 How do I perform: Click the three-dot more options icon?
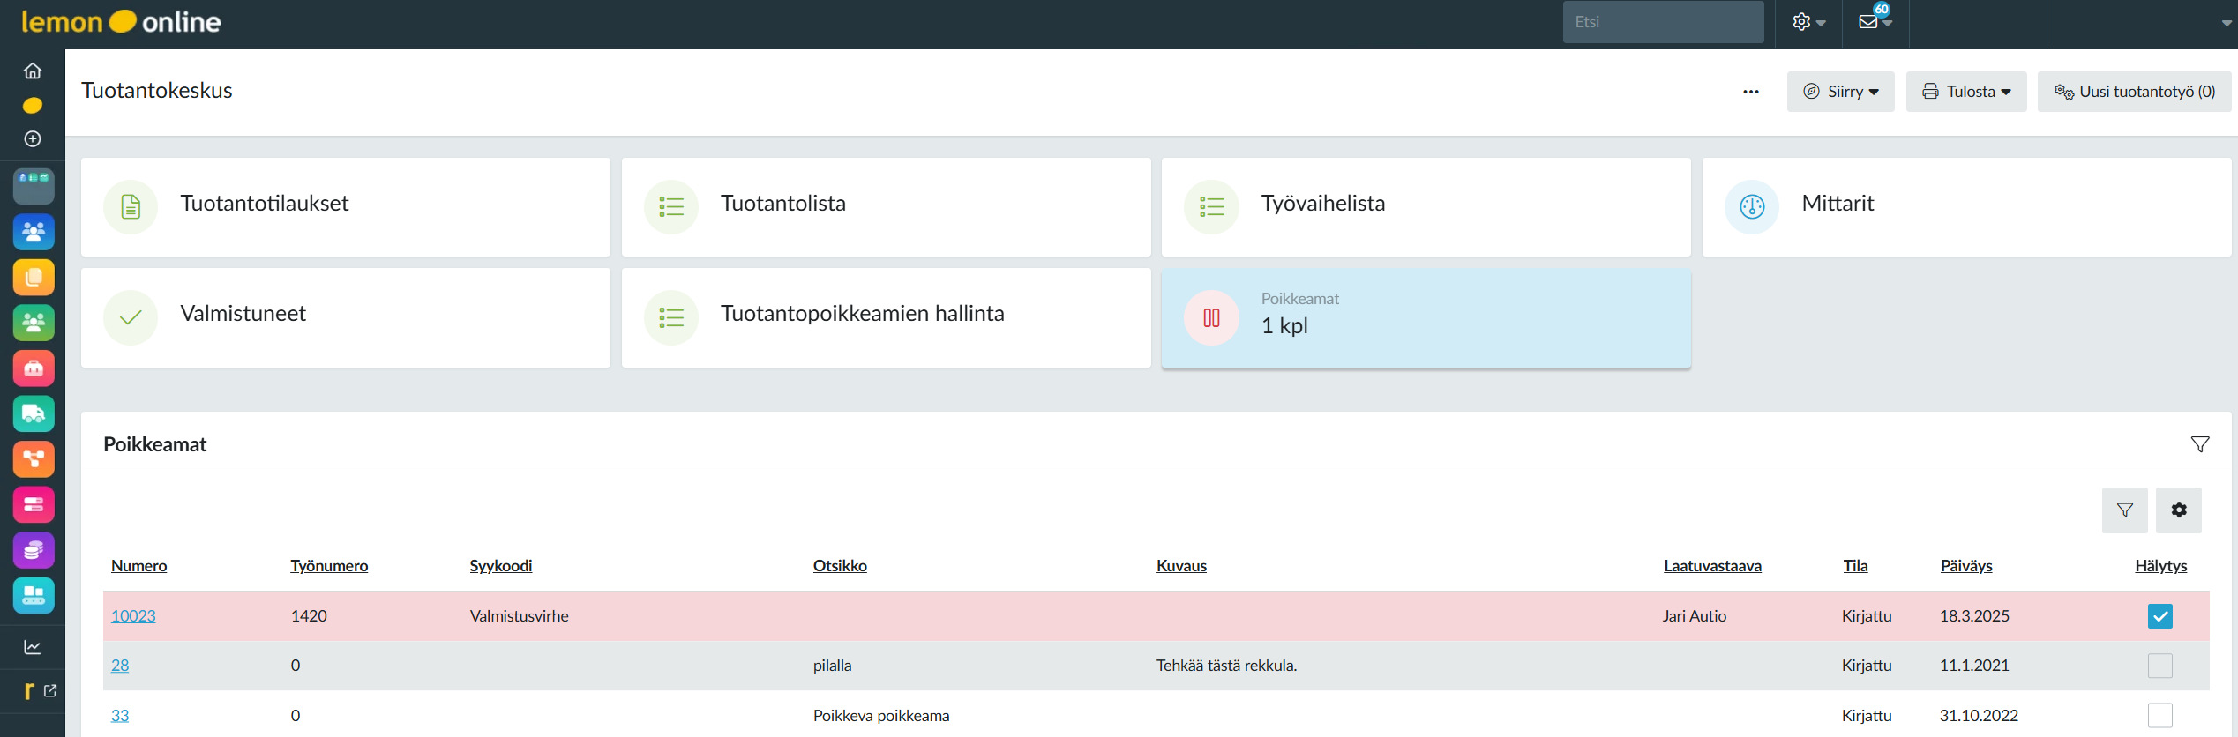[1750, 92]
